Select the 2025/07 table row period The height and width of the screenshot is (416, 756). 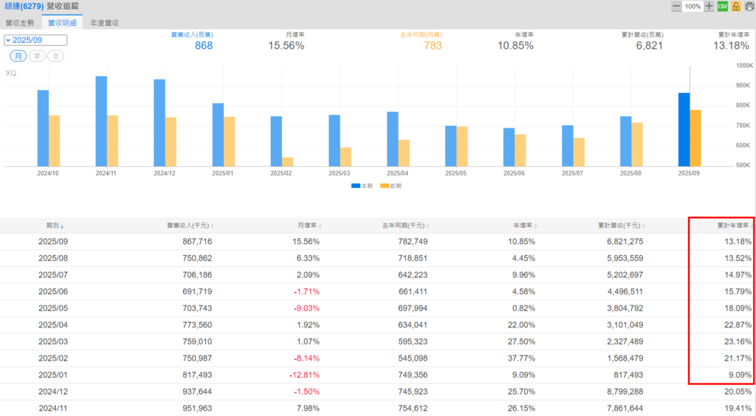pyautogui.click(x=53, y=275)
